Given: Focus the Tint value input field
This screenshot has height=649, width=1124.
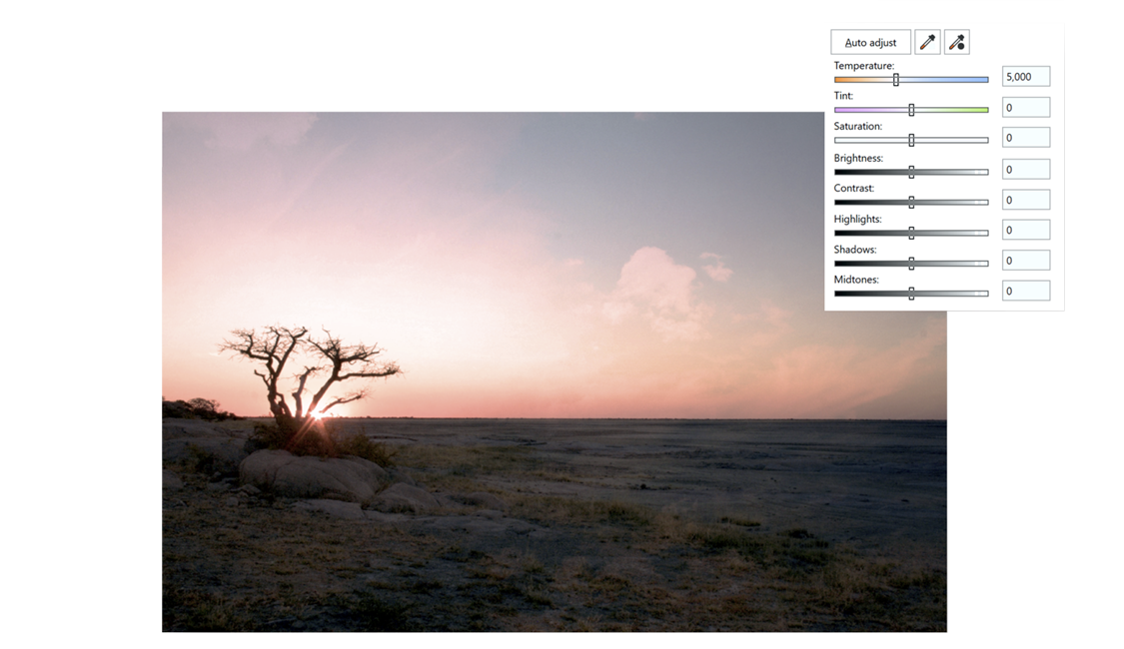Looking at the screenshot, I should [x=1025, y=108].
